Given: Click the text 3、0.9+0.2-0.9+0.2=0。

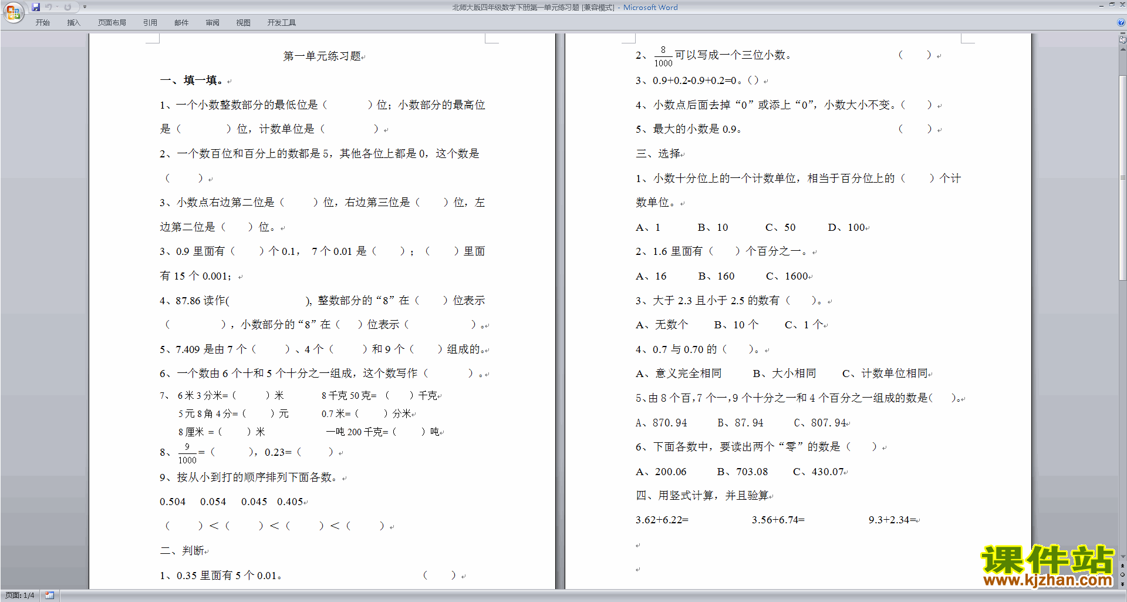Looking at the screenshot, I should [689, 80].
